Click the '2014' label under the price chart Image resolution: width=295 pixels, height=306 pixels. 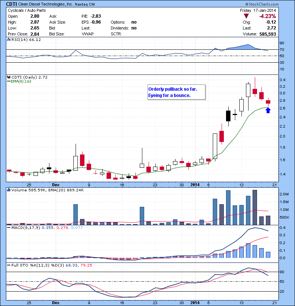point(195,185)
